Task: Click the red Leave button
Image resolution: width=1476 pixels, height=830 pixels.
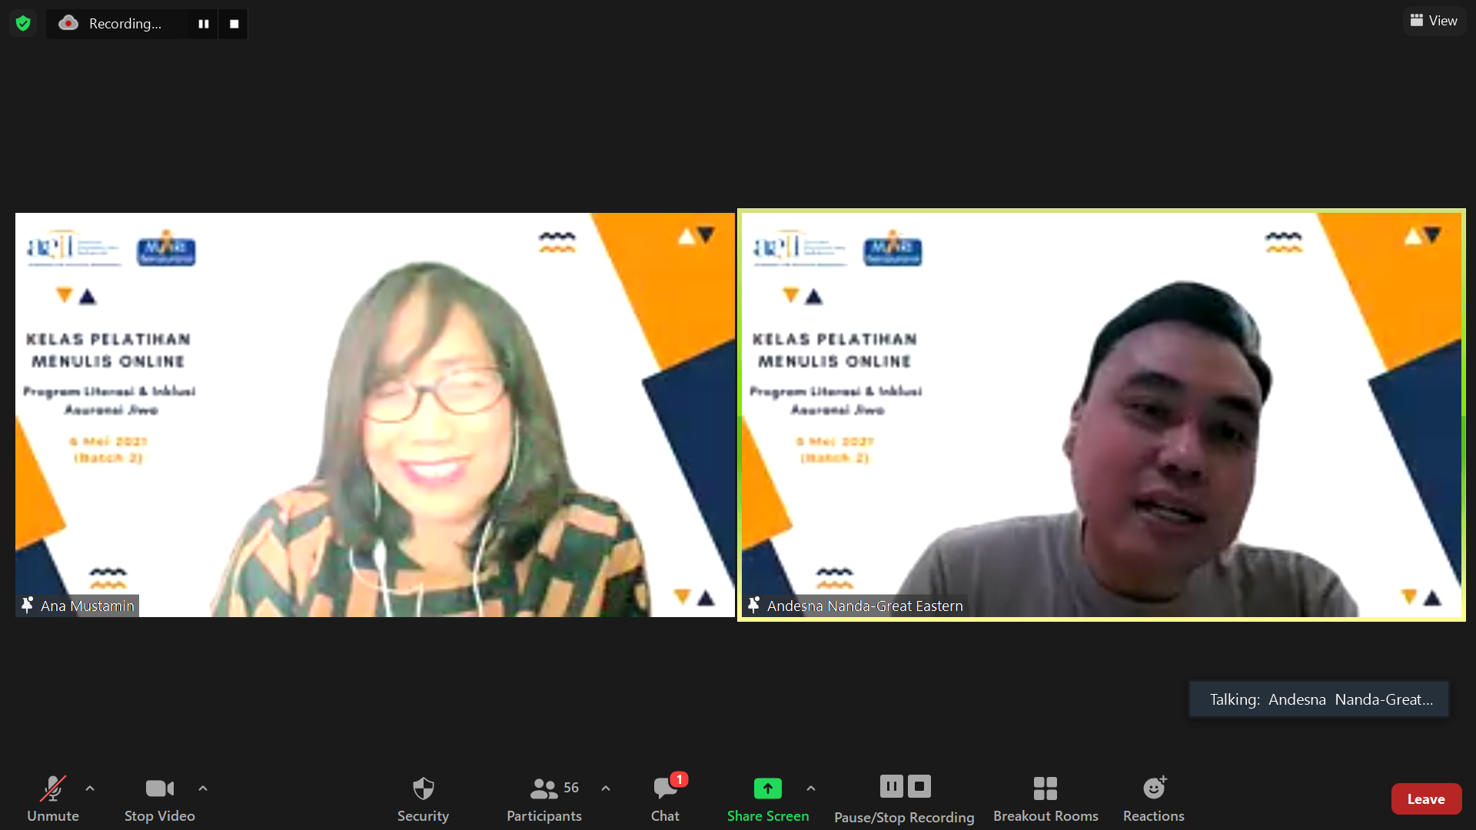Action: (x=1426, y=799)
